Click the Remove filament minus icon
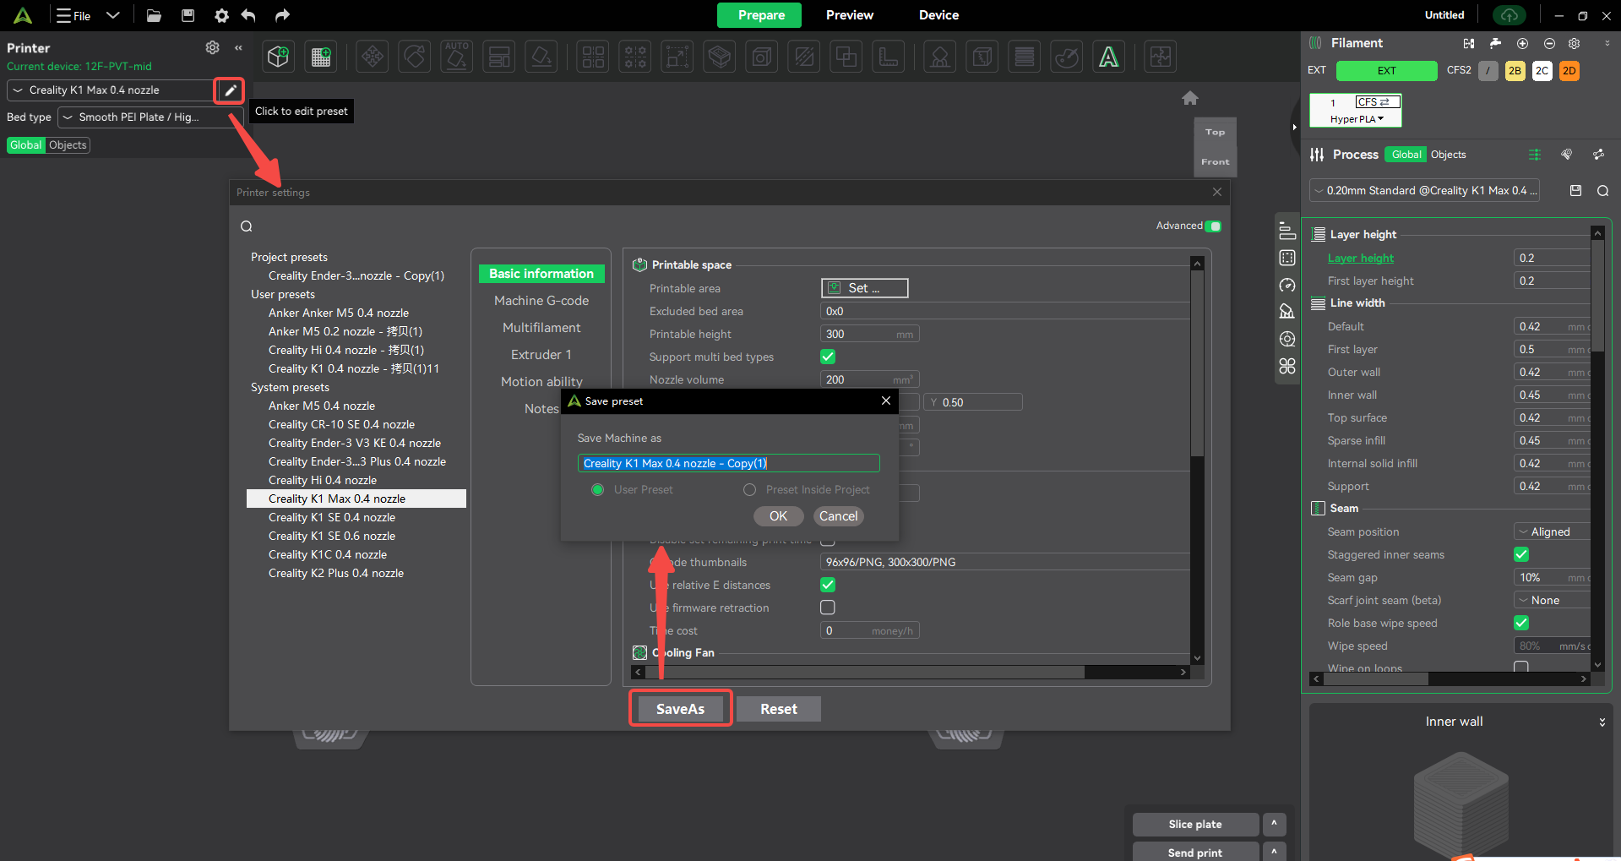Image resolution: width=1621 pixels, height=861 pixels. tap(1549, 43)
